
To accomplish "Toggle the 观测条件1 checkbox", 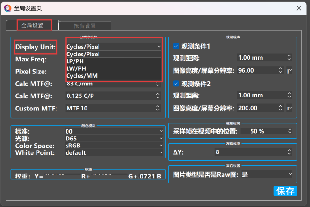I will [176, 46].
